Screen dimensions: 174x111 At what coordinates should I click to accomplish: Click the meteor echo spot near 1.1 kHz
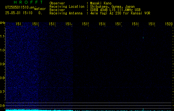point(143,38)
